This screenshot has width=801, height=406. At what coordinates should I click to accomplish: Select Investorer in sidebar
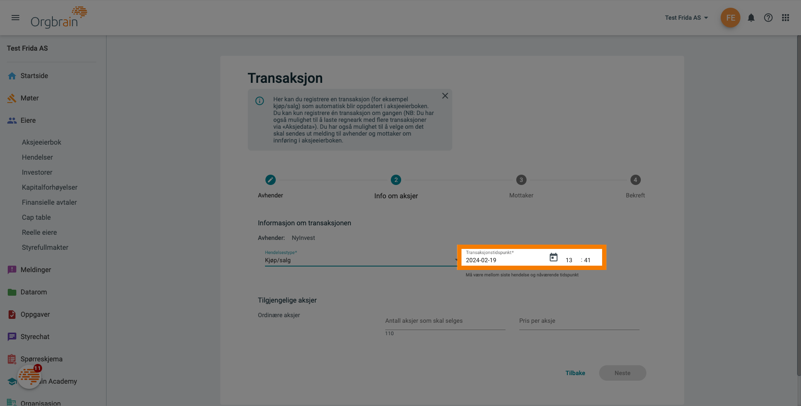click(x=37, y=173)
